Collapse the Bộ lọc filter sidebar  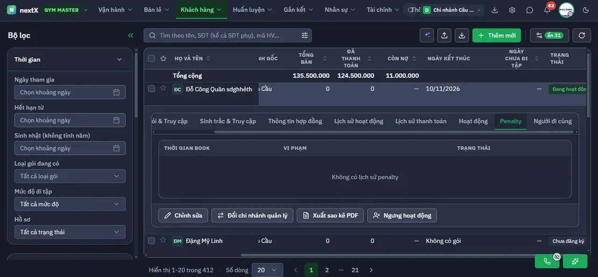(130, 35)
